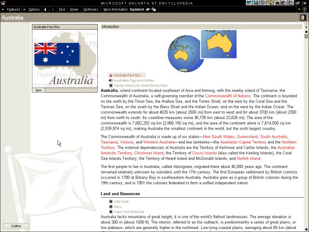The width and height of the screenshot is (309, 232).
Task: Open the Cocos Islands link
Action: tap(204, 153)
